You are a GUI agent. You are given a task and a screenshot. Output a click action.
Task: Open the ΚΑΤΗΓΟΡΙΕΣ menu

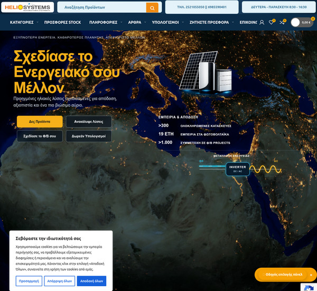pos(22,22)
